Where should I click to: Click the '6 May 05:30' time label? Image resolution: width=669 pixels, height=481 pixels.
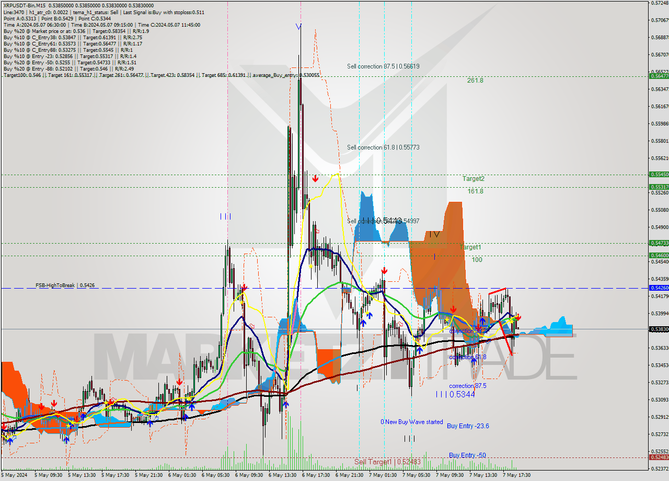tap(216, 475)
